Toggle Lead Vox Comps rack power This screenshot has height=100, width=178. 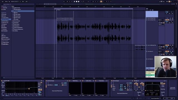pos(46,81)
